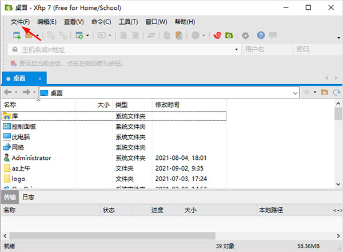Viewport: 343px width, 252px height.
Task: Switch to the 传输 tab
Action: coord(10,197)
